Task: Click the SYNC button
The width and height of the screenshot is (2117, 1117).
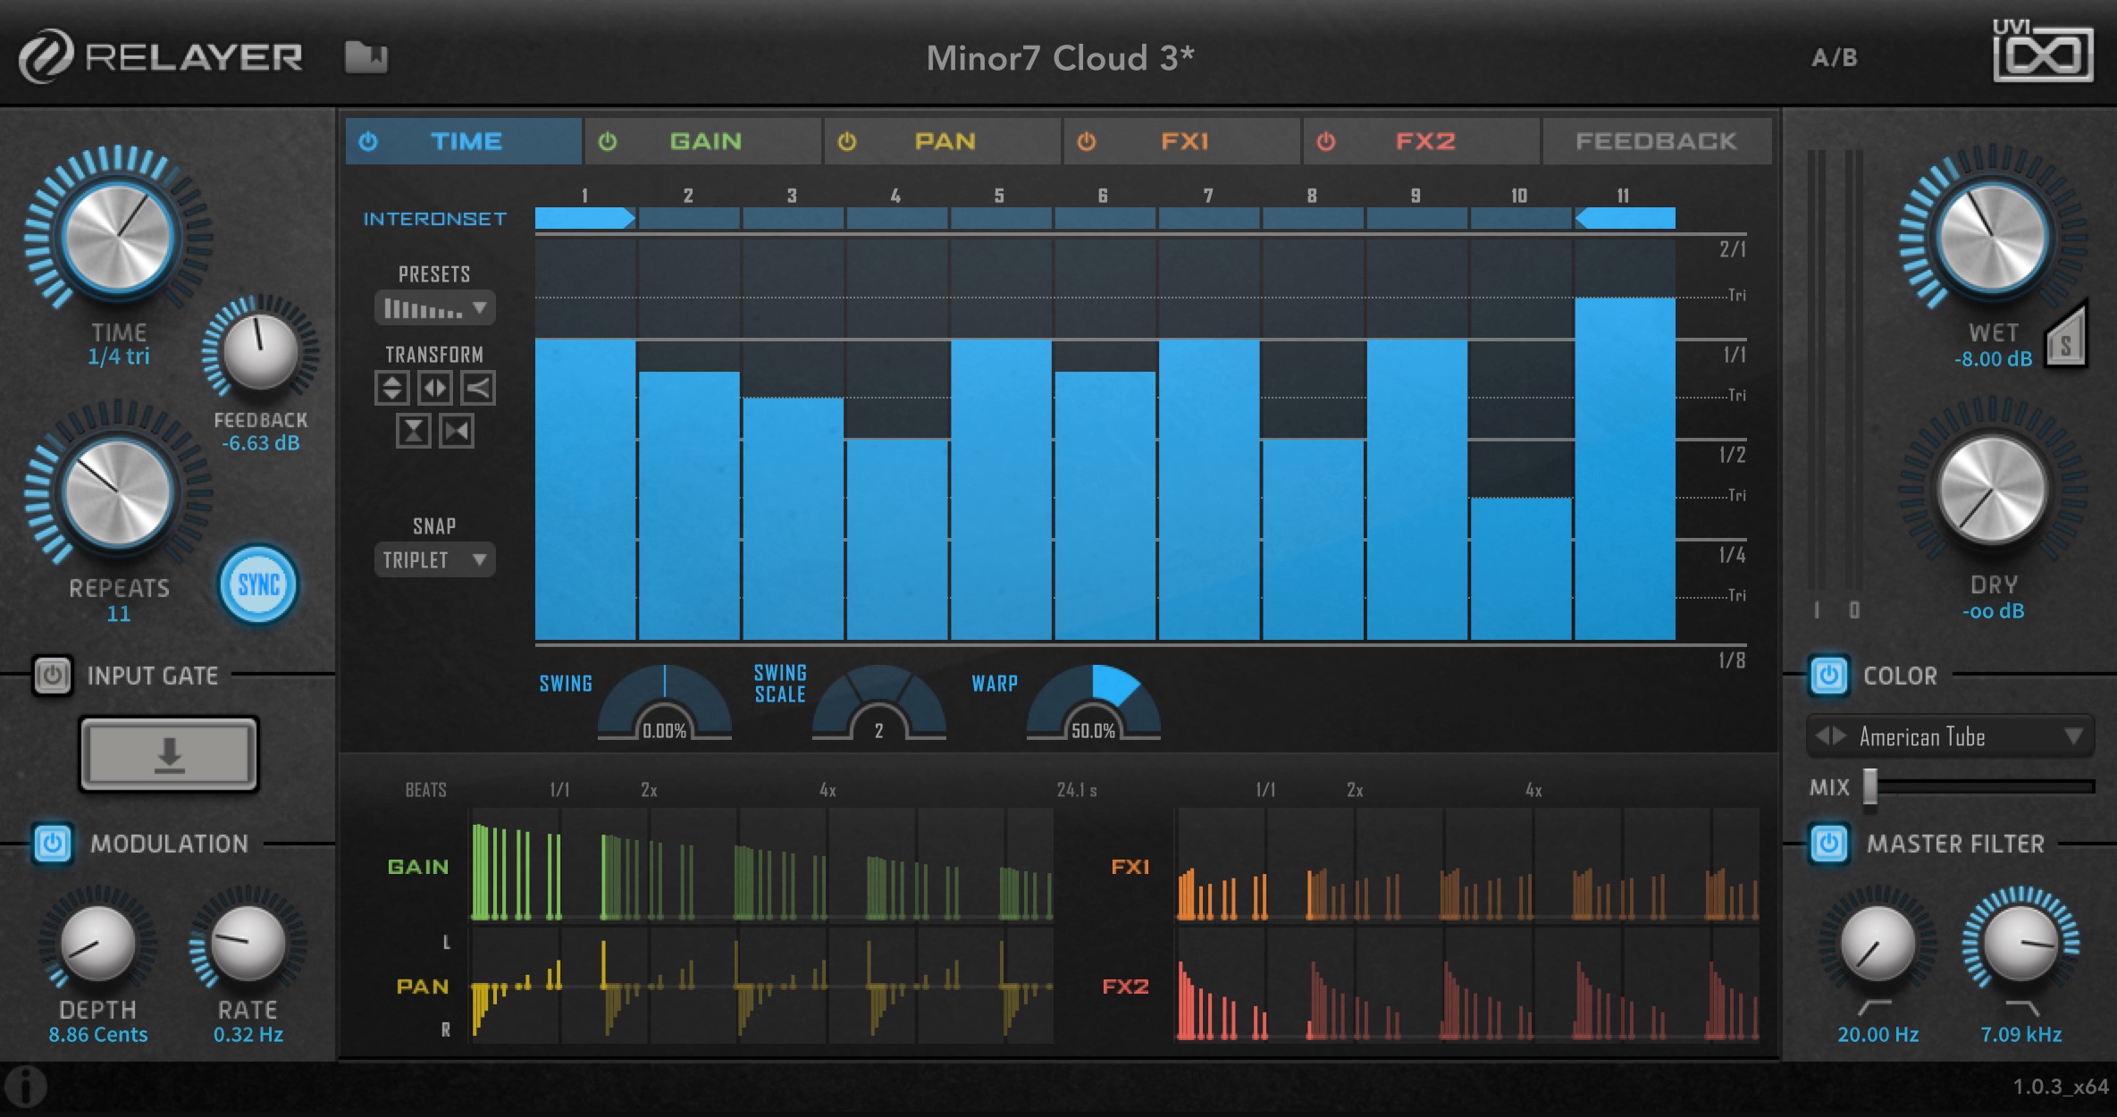Action: click(258, 585)
